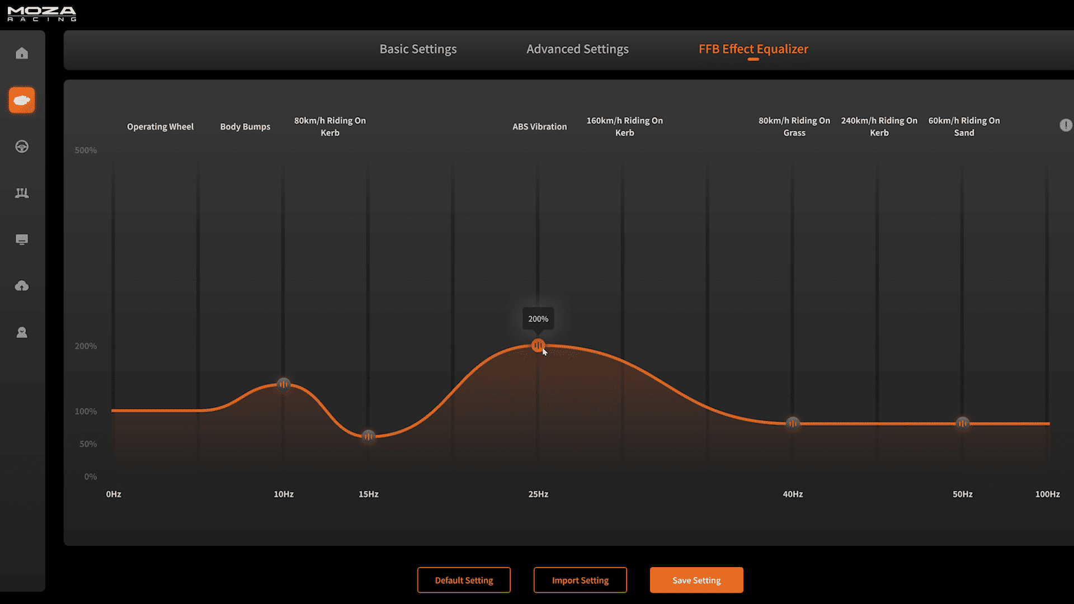Open the pedals sidebar icon
The height and width of the screenshot is (604, 1074).
(22, 193)
